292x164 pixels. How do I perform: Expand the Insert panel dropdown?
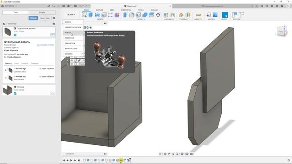point(212,19)
